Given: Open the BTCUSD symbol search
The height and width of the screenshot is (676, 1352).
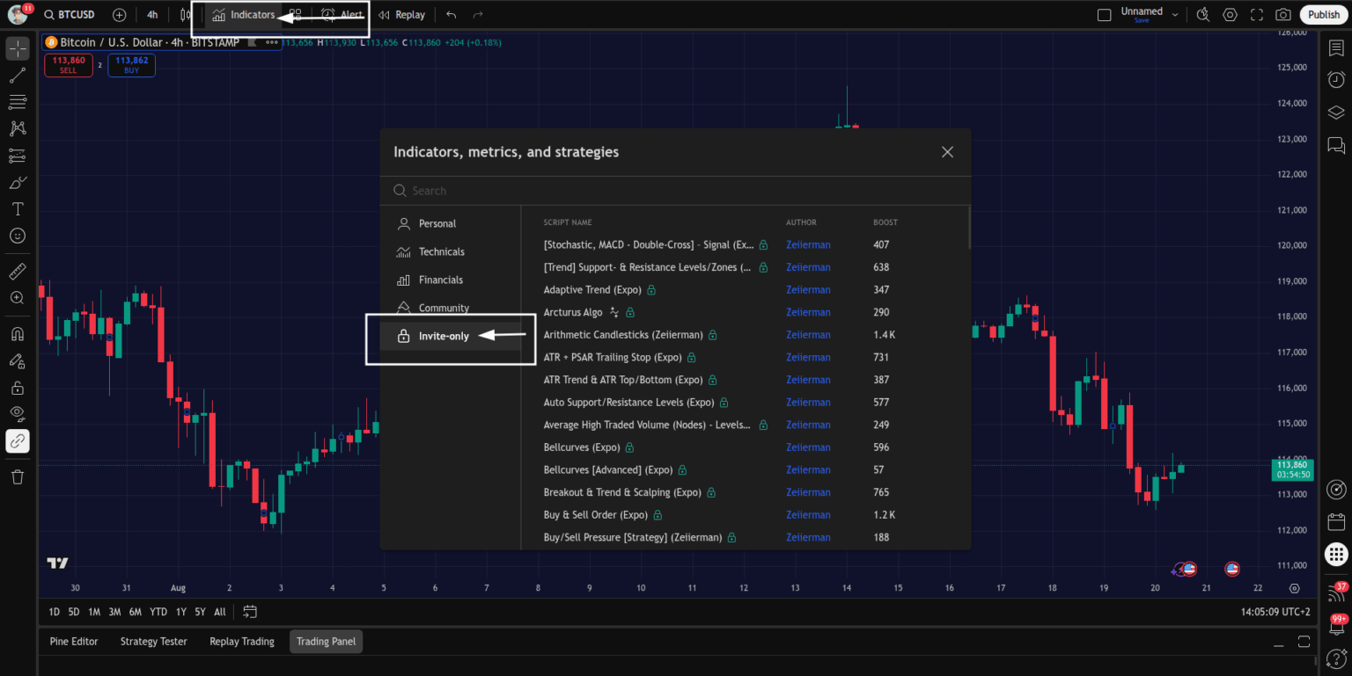Looking at the screenshot, I should (69, 14).
